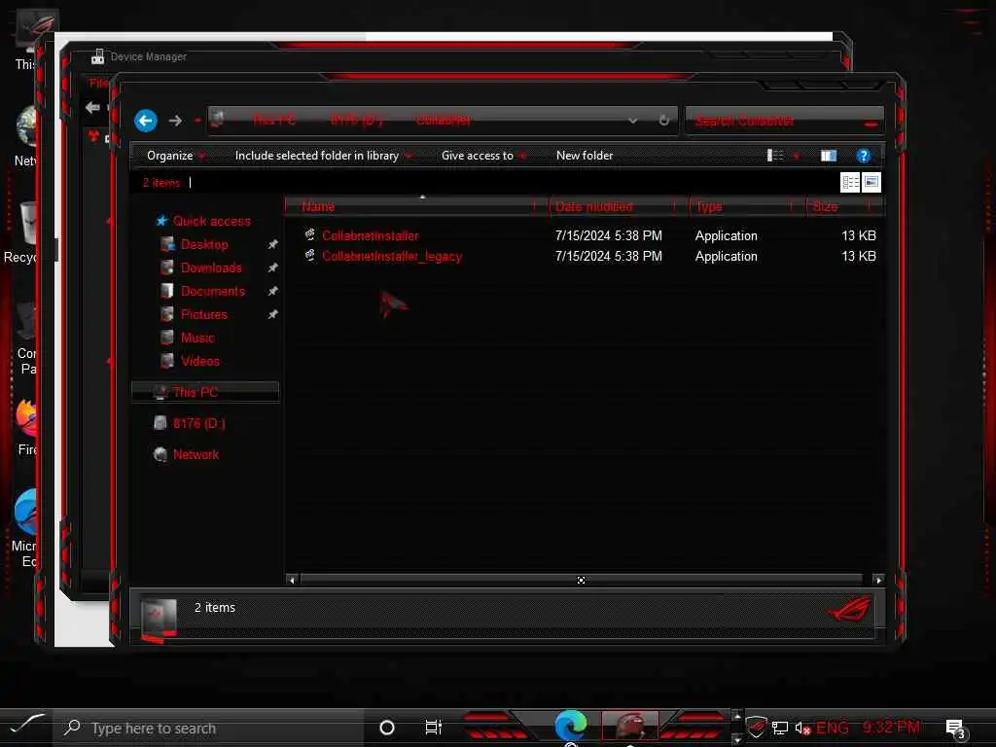Viewport: 996px width, 747px height.
Task: Click the horizontal scrollbar left arrow
Action: 292,580
